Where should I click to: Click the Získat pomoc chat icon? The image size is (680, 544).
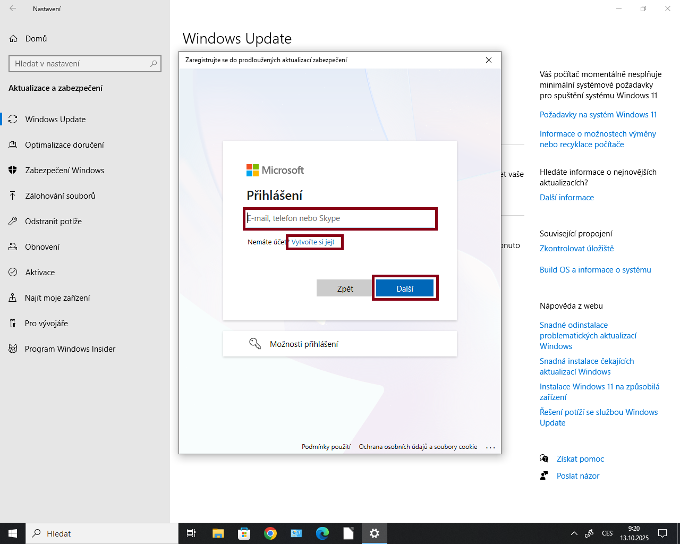[544, 458]
